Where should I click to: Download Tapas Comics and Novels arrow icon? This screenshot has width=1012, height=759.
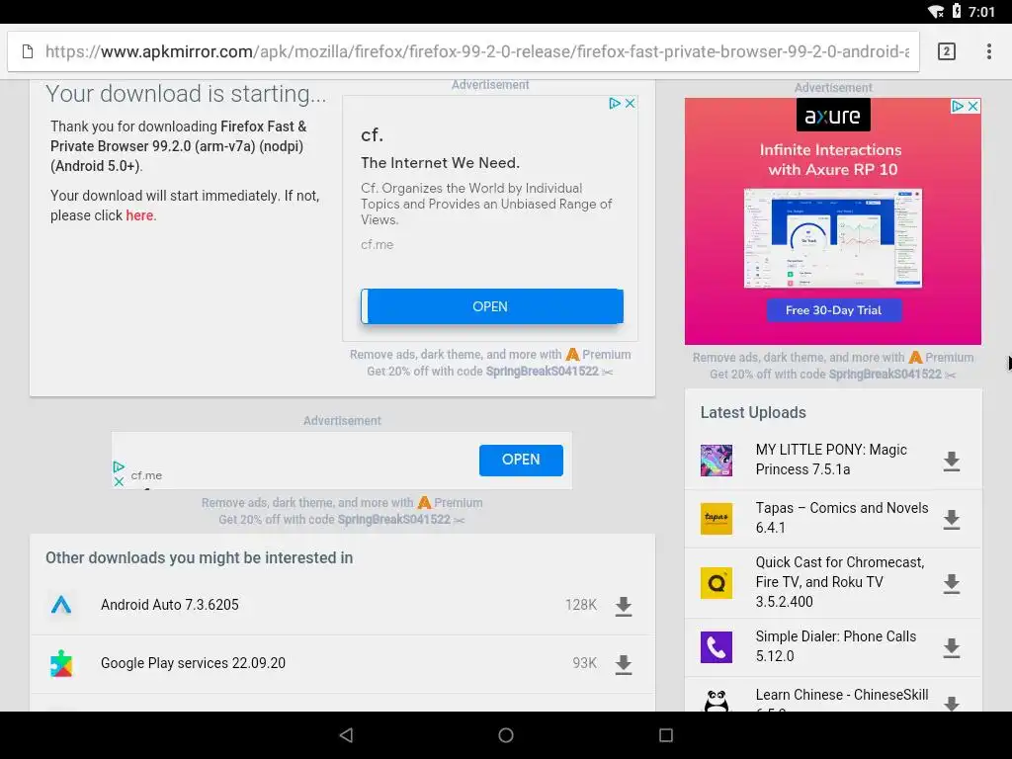point(952,520)
